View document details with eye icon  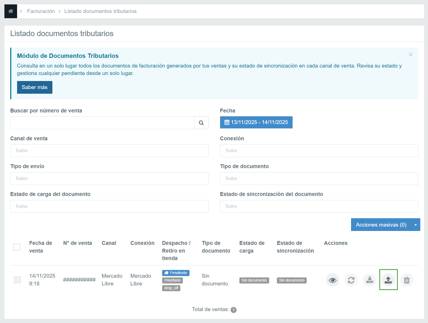tap(333, 280)
